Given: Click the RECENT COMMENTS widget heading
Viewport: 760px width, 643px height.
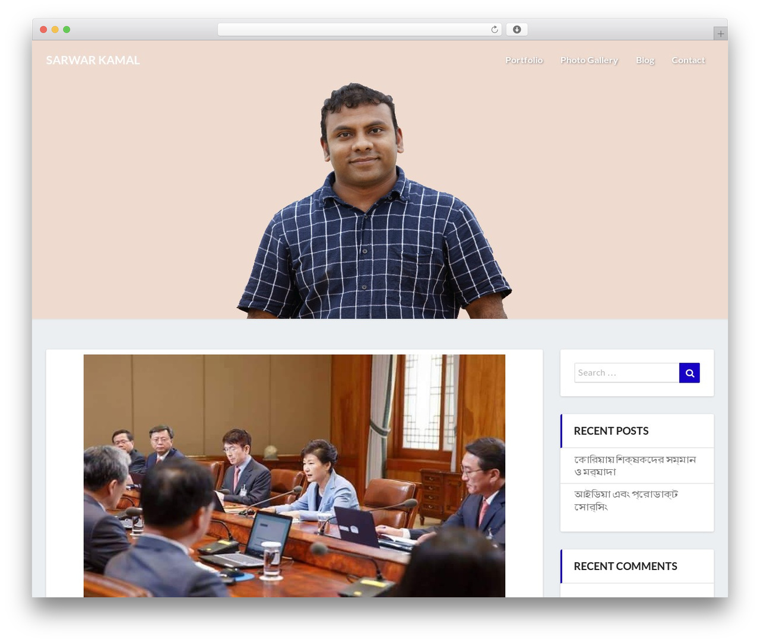Looking at the screenshot, I should tap(625, 566).
